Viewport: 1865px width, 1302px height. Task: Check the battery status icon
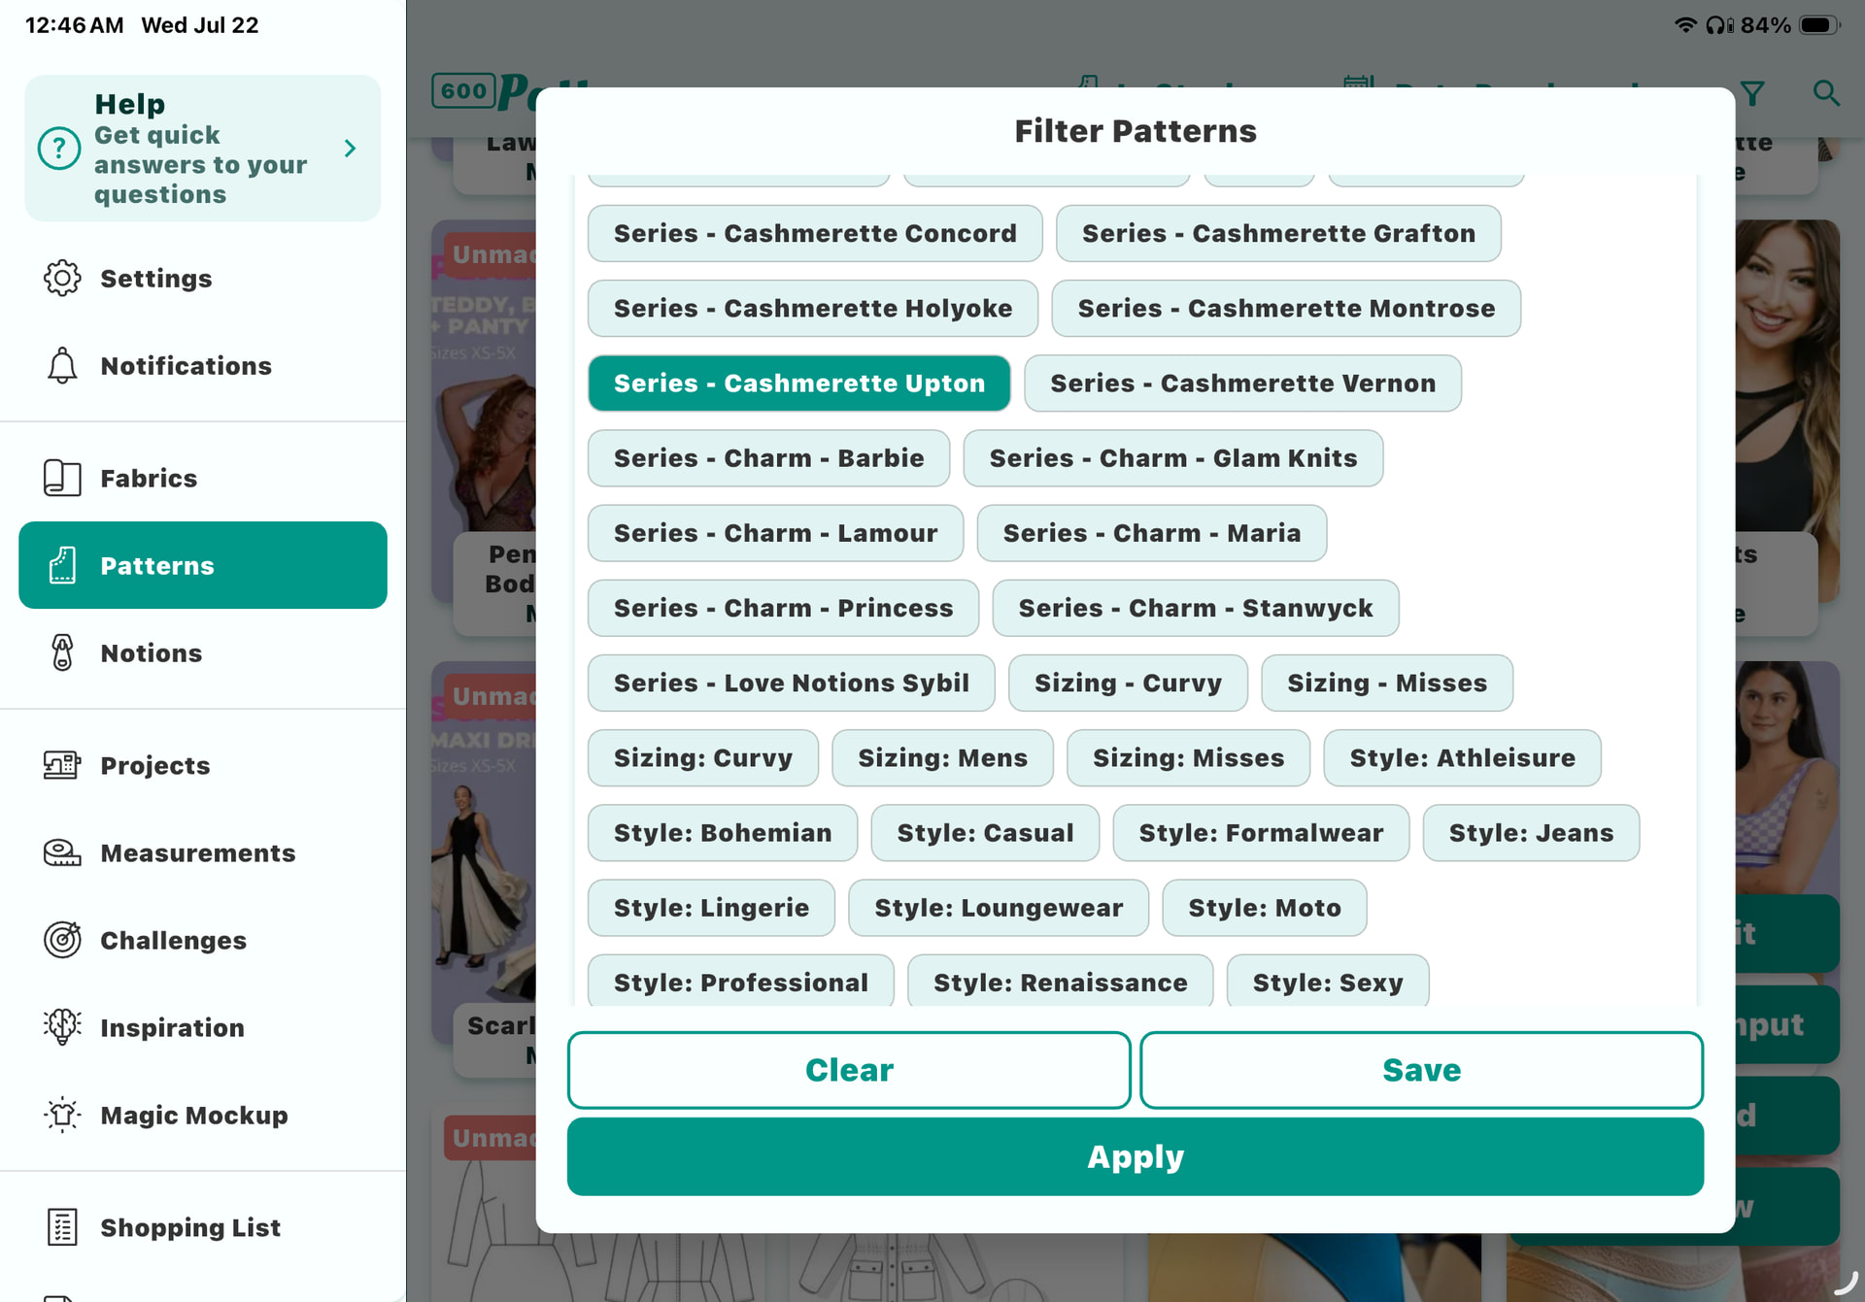[x=1819, y=25]
